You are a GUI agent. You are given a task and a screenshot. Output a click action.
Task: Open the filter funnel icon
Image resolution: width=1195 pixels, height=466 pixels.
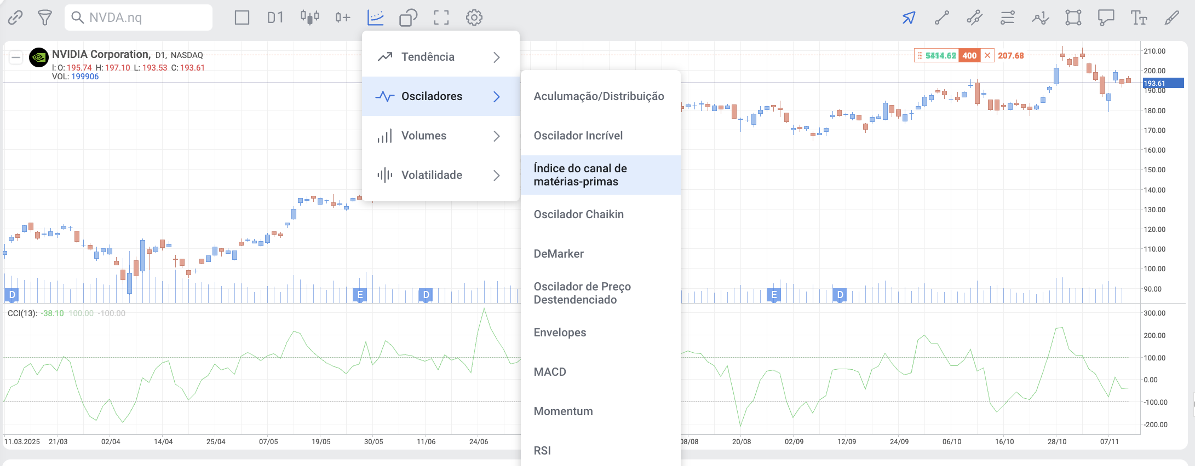click(x=45, y=18)
